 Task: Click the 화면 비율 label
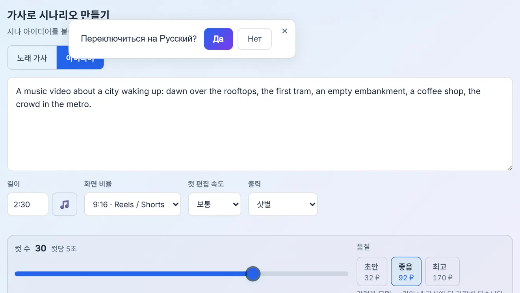[x=98, y=184]
